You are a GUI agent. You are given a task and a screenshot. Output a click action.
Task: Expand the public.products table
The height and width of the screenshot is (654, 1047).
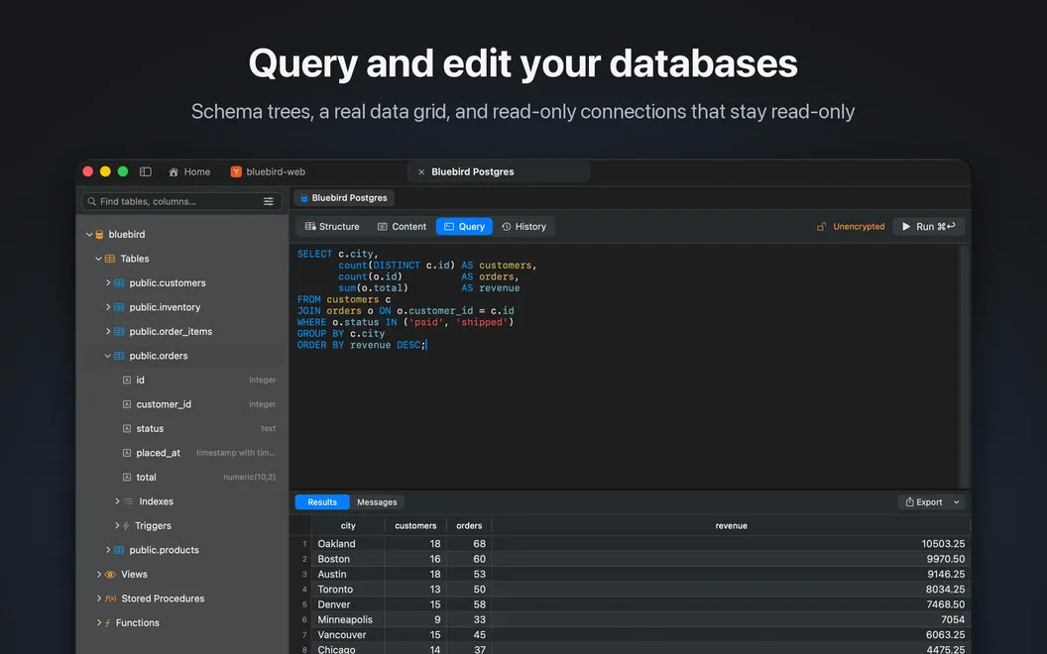point(107,550)
